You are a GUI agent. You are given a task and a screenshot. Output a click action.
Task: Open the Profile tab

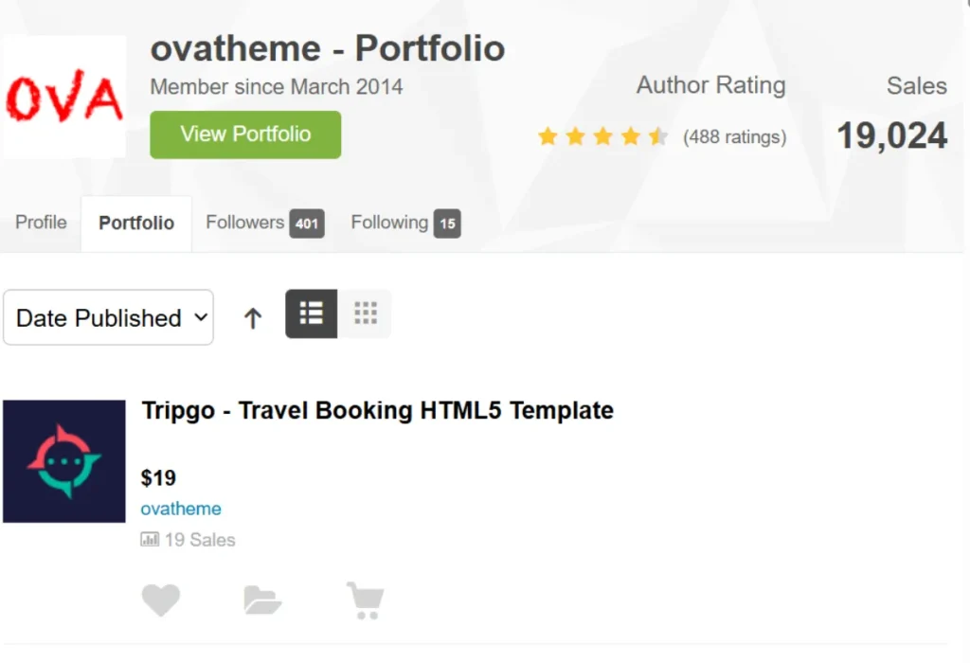click(41, 222)
